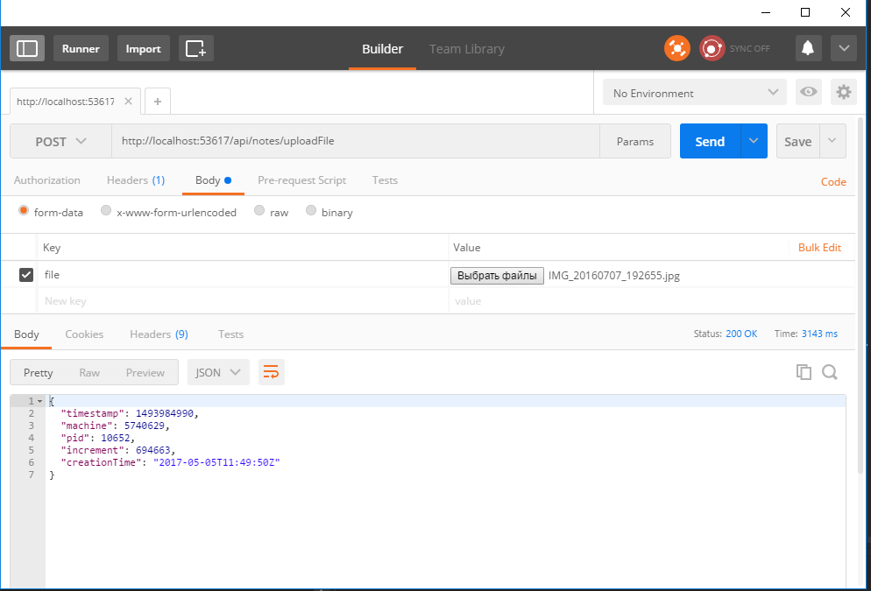Click the red sync status icon
Viewport: 871px width, 591px height.
click(x=712, y=48)
